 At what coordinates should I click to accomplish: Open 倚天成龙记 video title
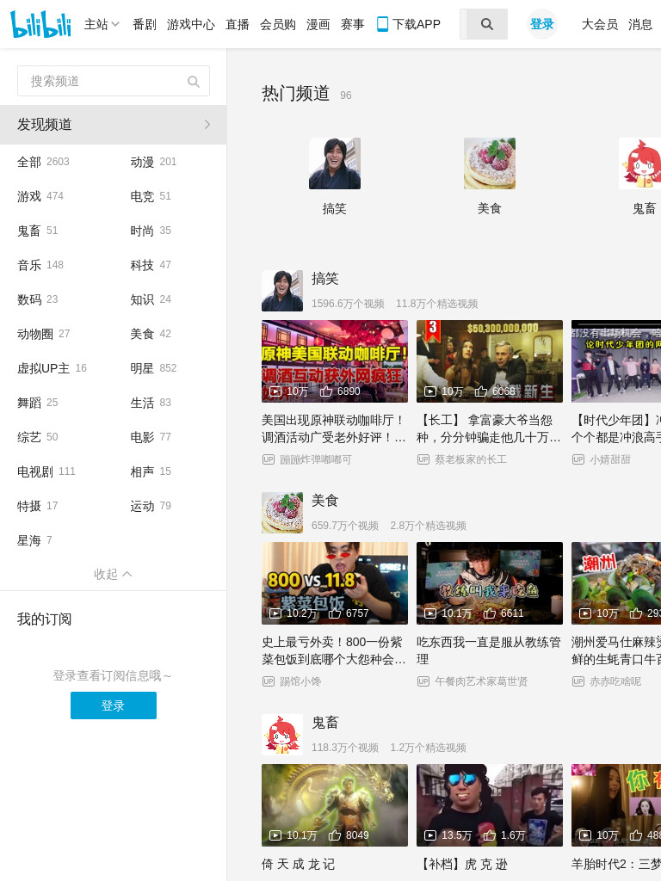pyautogui.click(x=298, y=864)
